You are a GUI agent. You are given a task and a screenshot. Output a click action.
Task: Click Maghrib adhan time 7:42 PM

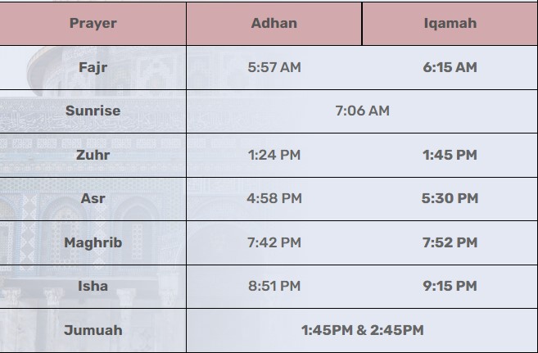[274, 242]
